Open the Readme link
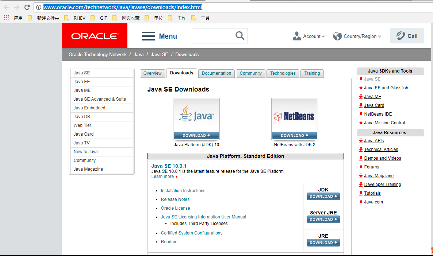This screenshot has height=256, width=433. tap(169, 242)
